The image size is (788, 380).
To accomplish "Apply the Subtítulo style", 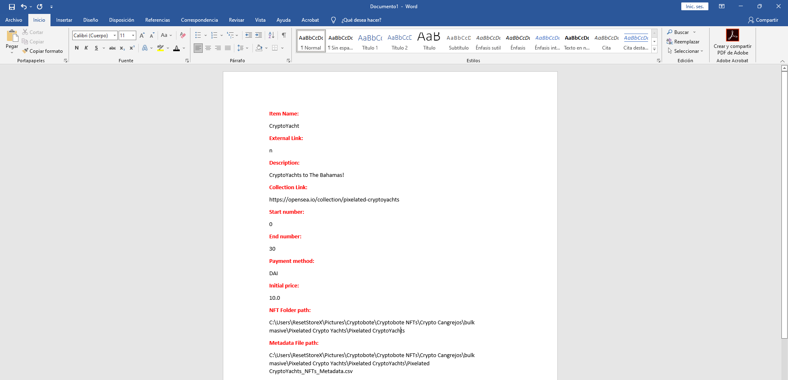I will (459, 41).
